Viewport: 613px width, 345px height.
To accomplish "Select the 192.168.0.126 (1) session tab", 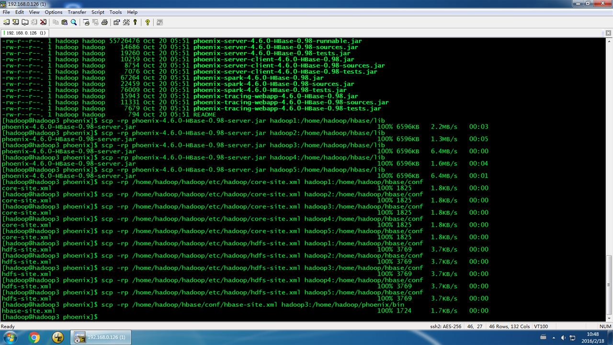I will click(24, 33).
